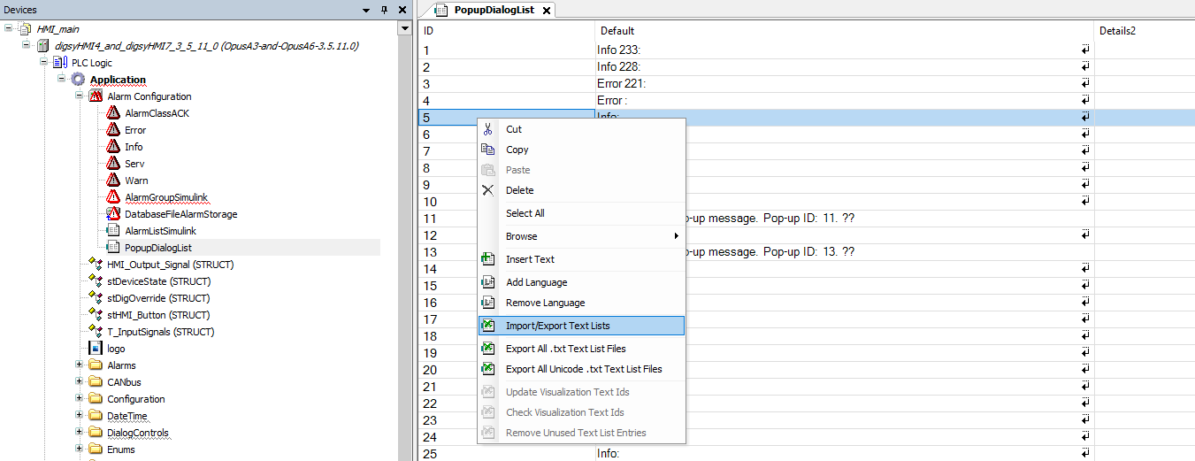Click the logo image pool icon
This screenshot has height=461, width=1195.
pyautogui.click(x=96, y=349)
